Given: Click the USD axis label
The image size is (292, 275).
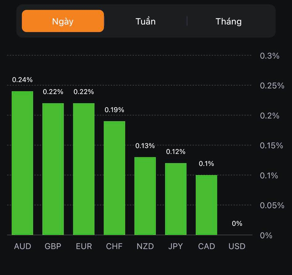Looking at the screenshot, I should point(237,246).
